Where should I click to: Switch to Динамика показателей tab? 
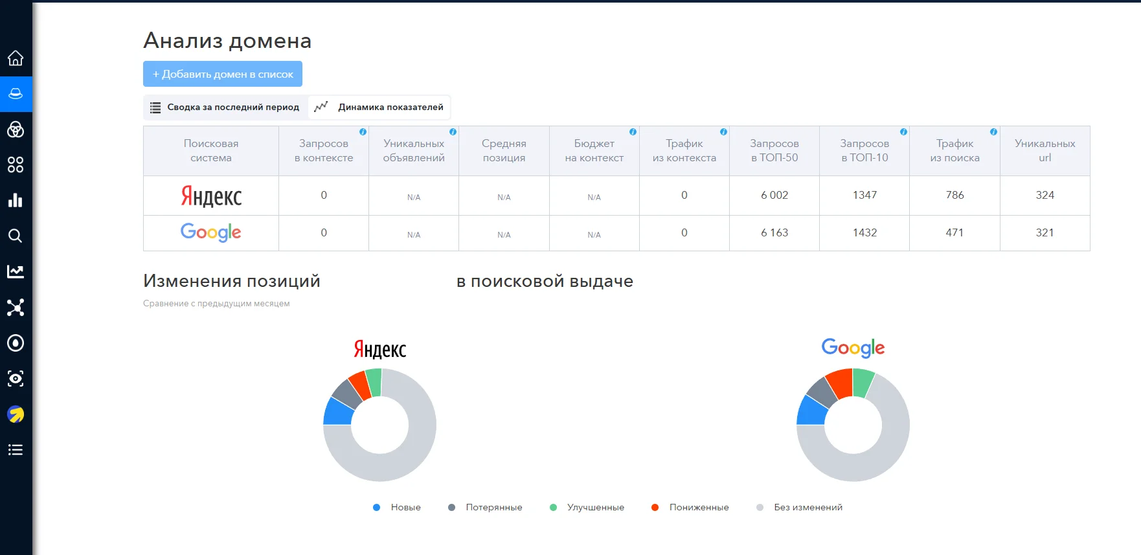[379, 108]
